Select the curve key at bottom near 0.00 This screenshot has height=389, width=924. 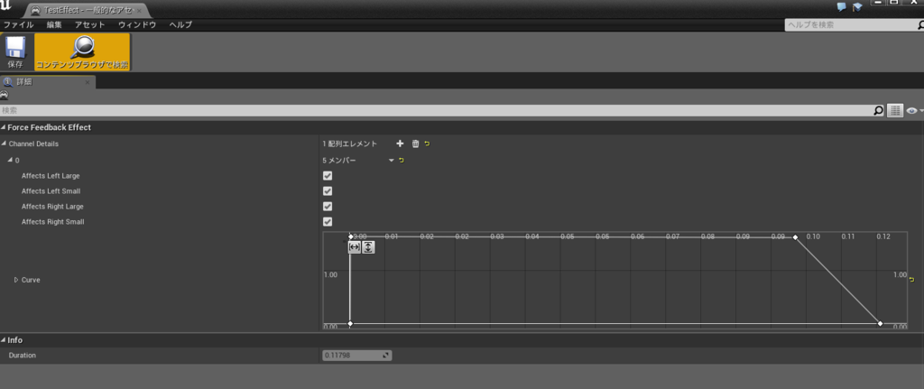[x=351, y=324]
